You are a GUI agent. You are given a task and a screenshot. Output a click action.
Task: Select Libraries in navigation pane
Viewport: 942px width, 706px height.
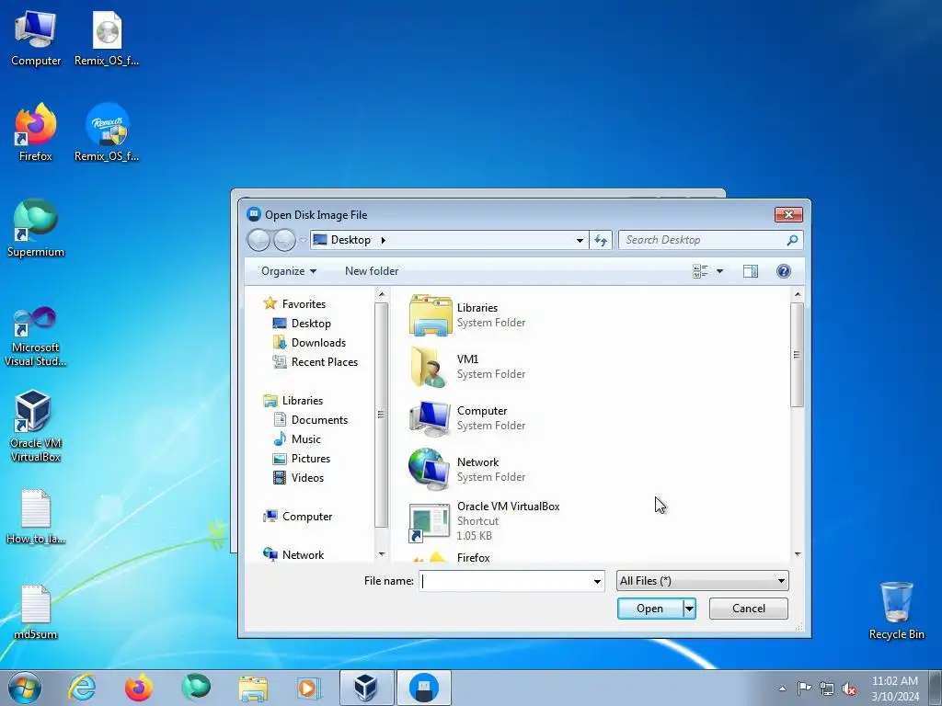point(293,401)
